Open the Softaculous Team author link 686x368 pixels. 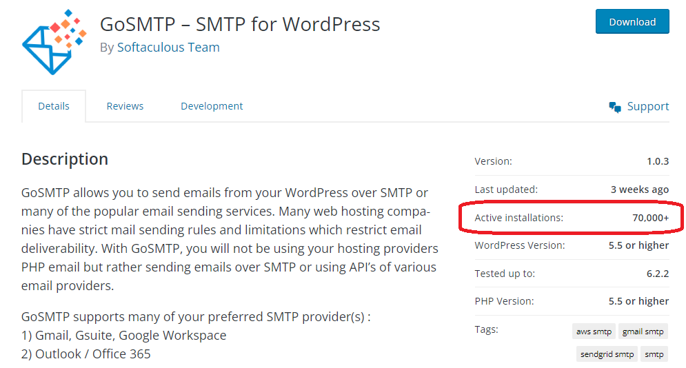[x=168, y=47]
